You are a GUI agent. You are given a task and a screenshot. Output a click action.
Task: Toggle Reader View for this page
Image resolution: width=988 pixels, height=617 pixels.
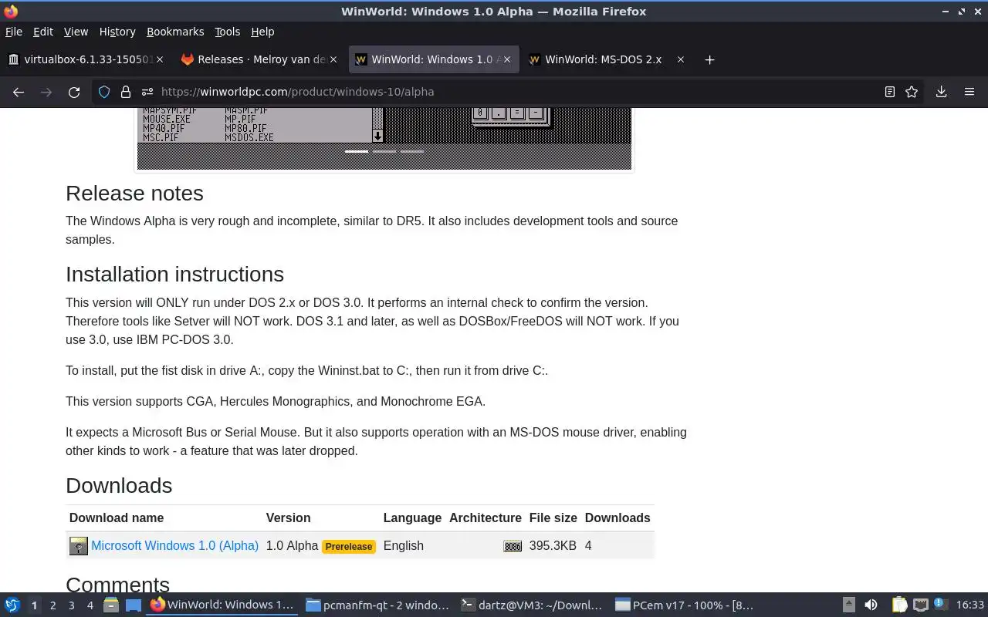pyautogui.click(x=890, y=92)
